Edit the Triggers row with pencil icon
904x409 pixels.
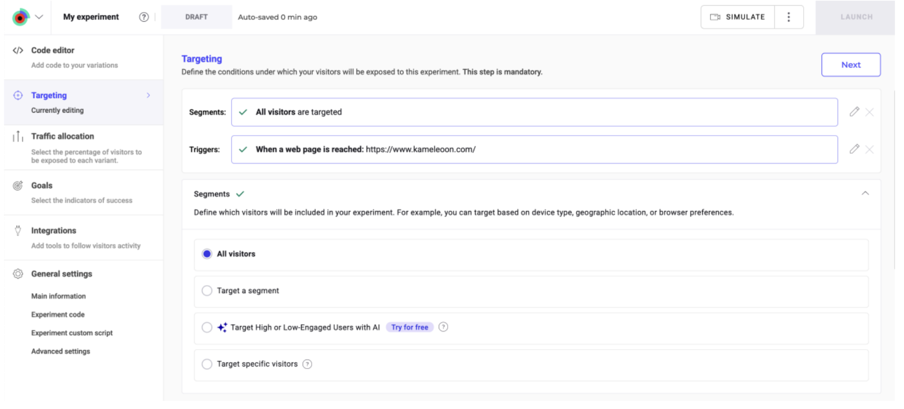[854, 149]
